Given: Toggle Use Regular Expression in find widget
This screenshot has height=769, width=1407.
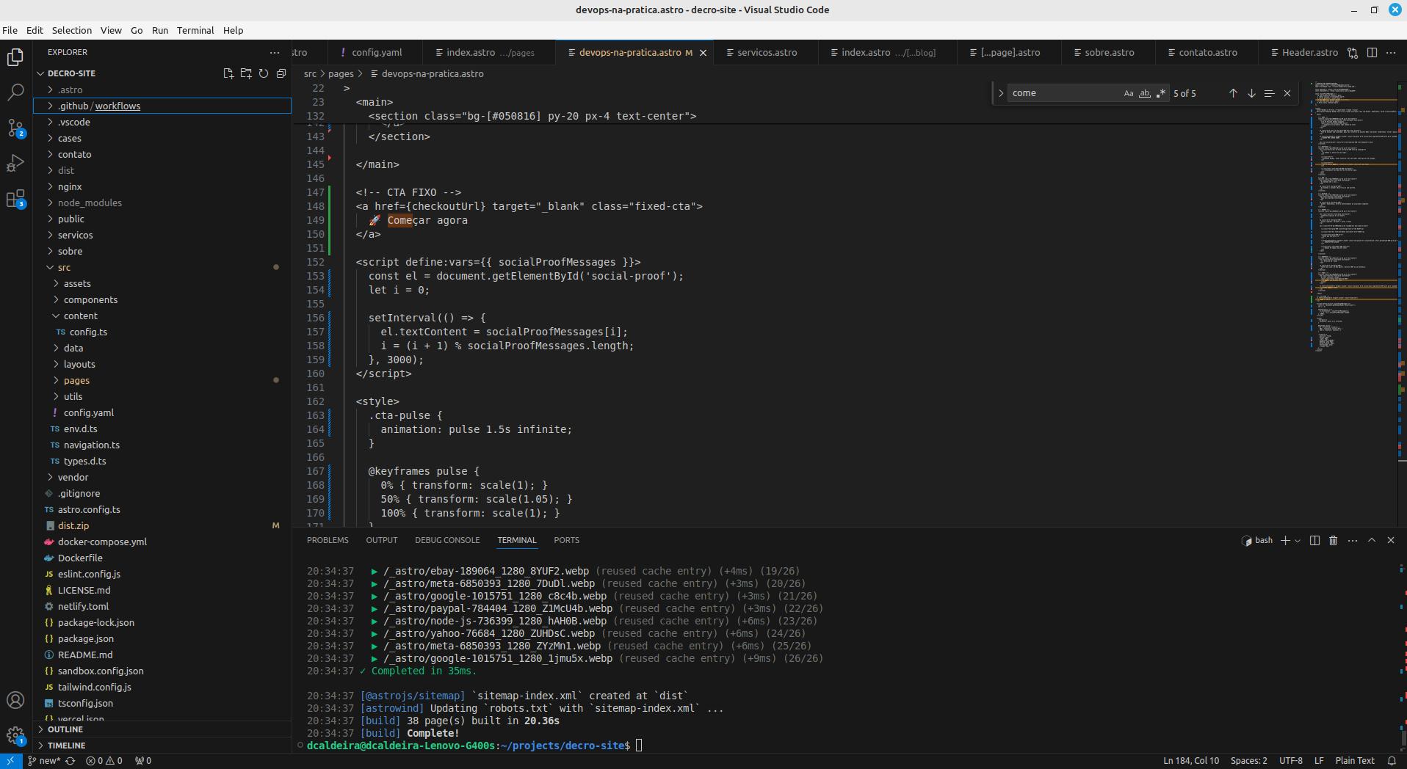Looking at the screenshot, I should [x=1160, y=93].
